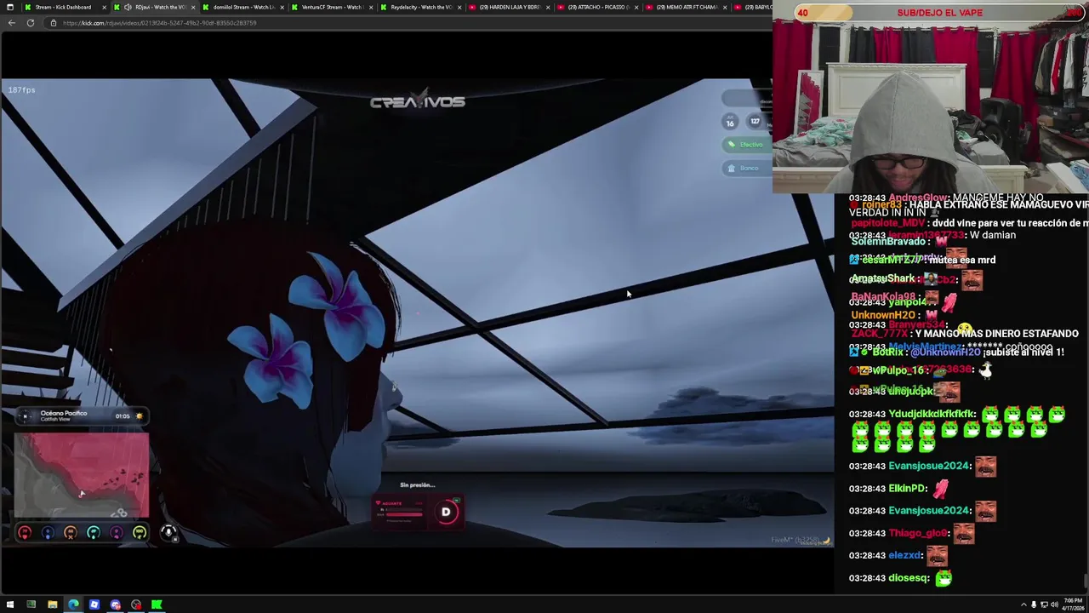Click the 127 players counter badge

(x=755, y=121)
